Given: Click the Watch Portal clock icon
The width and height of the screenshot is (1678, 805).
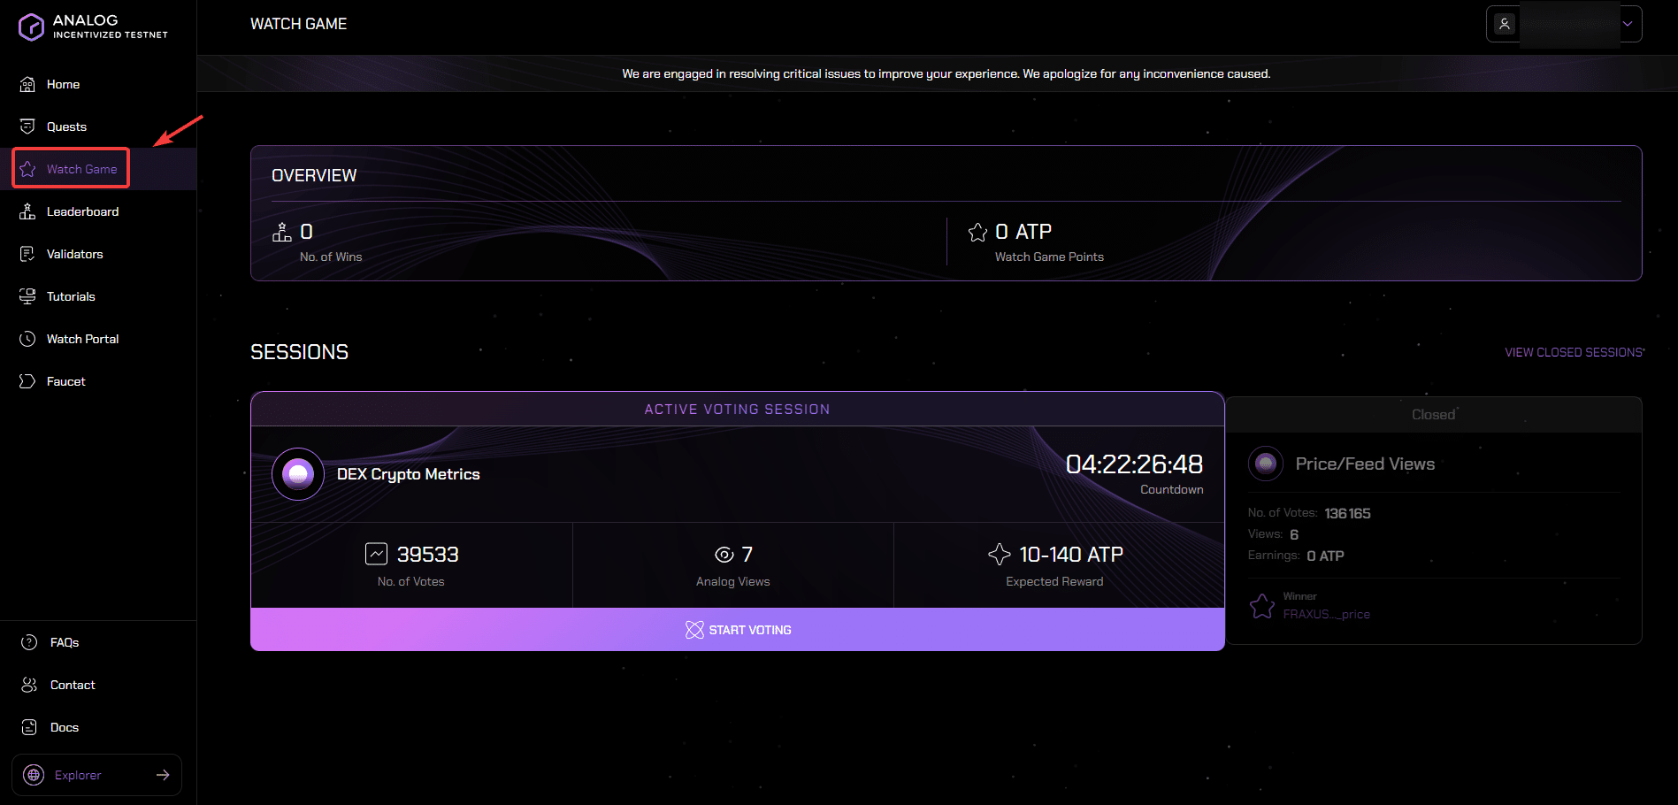Looking at the screenshot, I should tap(28, 339).
